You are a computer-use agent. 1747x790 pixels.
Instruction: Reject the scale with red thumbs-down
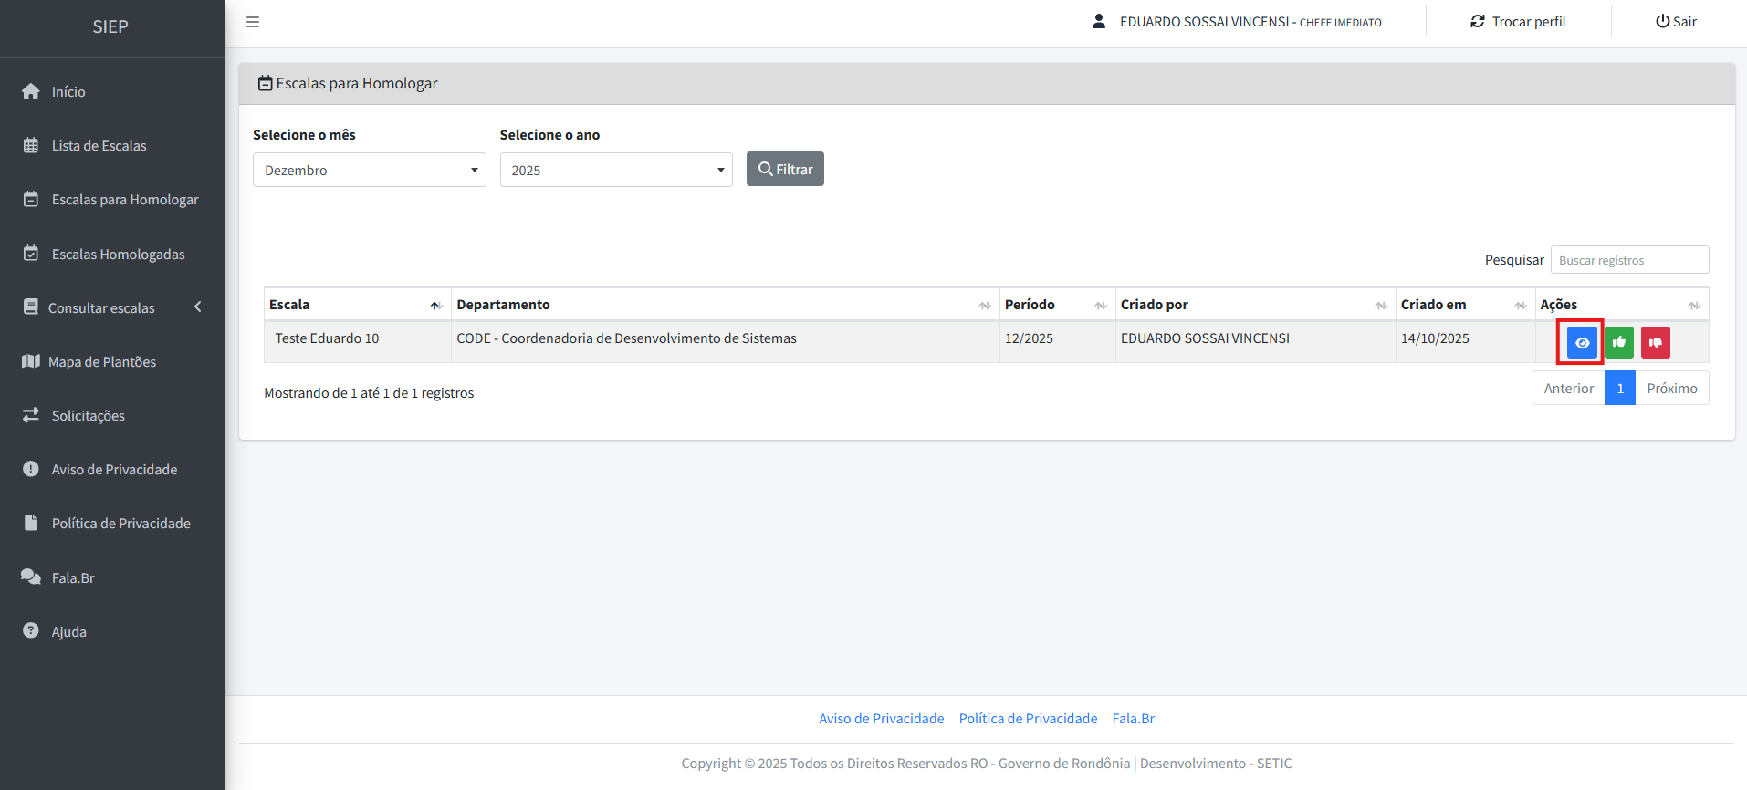(x=1655, y=343)
